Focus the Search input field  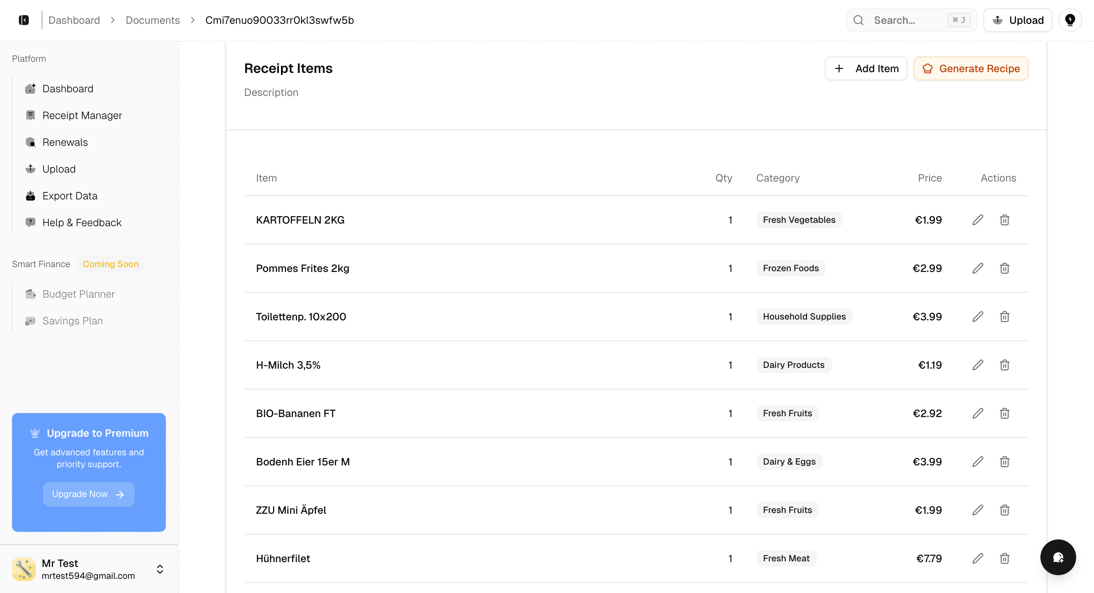[x=905, y=20]
